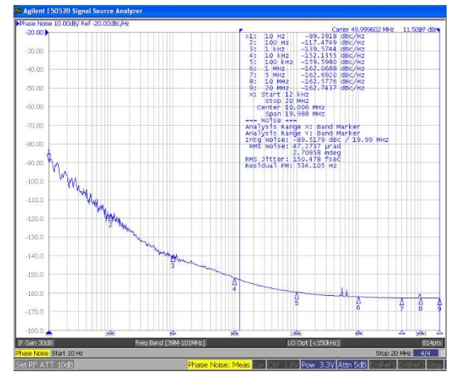Click the ExtRef2 status indicator
Viewport: 453px width, 374px height.
[412, 365]
